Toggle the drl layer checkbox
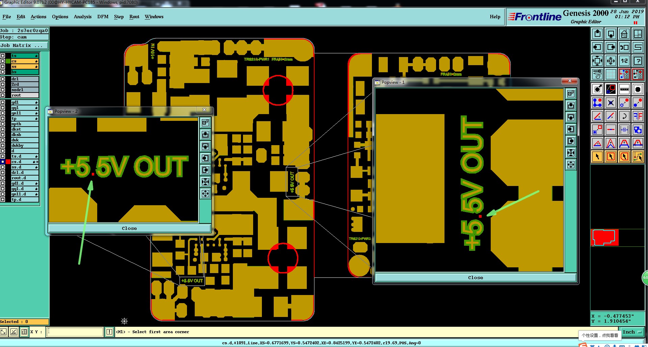Image resolution: width=648 pixels, height=347 pixels. point(3,79)
